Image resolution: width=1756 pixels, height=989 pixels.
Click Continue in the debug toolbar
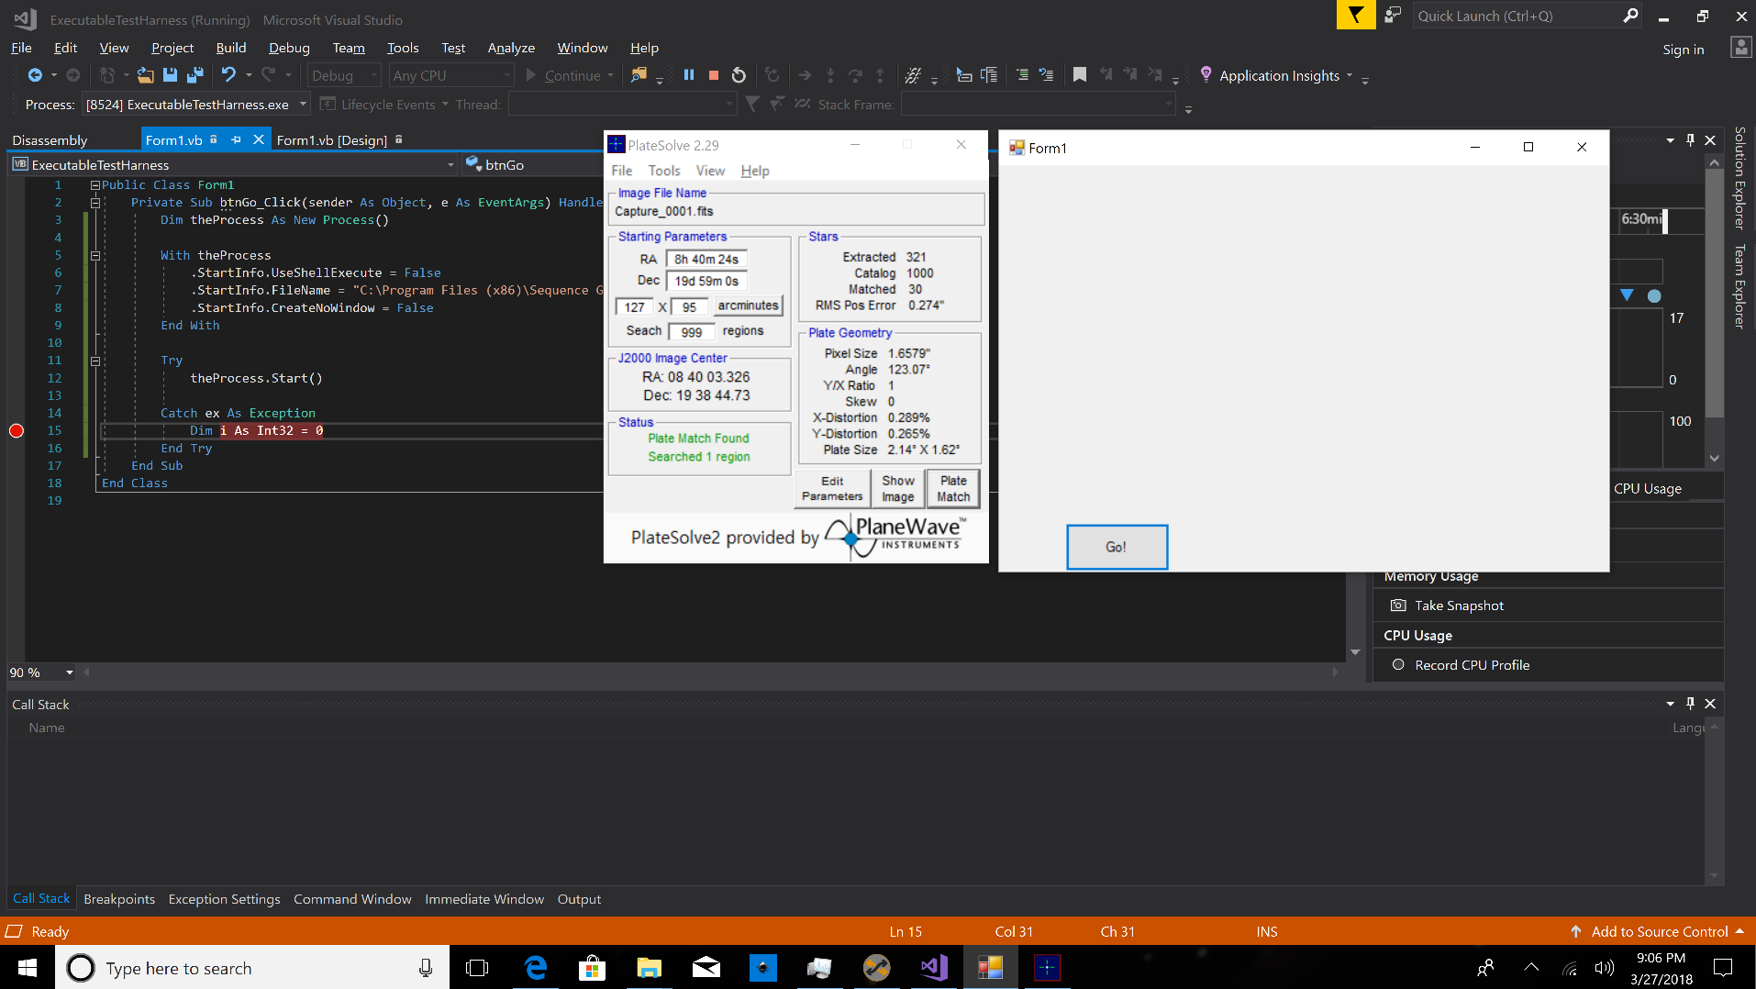tap(563, 75)
